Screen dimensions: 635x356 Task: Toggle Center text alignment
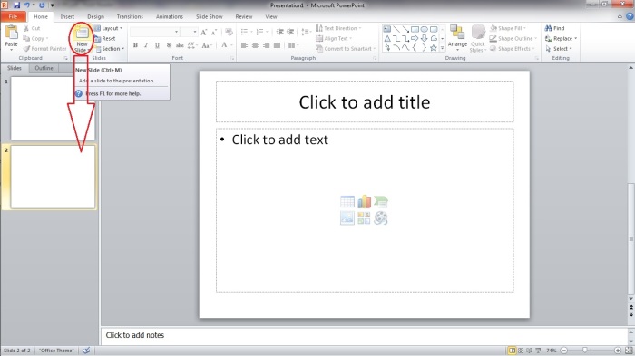[255, 45]
